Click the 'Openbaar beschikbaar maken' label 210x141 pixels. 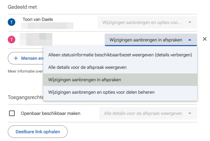pyautogui.click(x=50, y=113)
